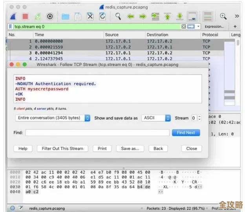The image size is (245, 212).
Task: Toggle colorize packet list icon
Action: coord(208,16)
